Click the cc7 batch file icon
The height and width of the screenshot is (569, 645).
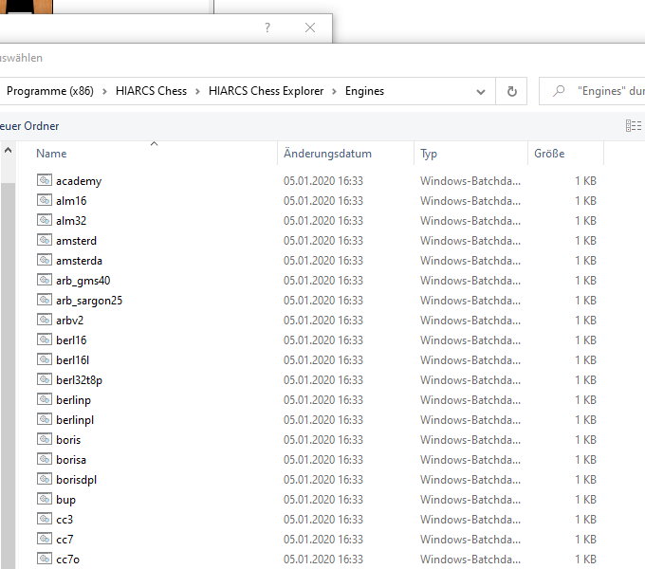pyautogui.click(x=45, y=539)
